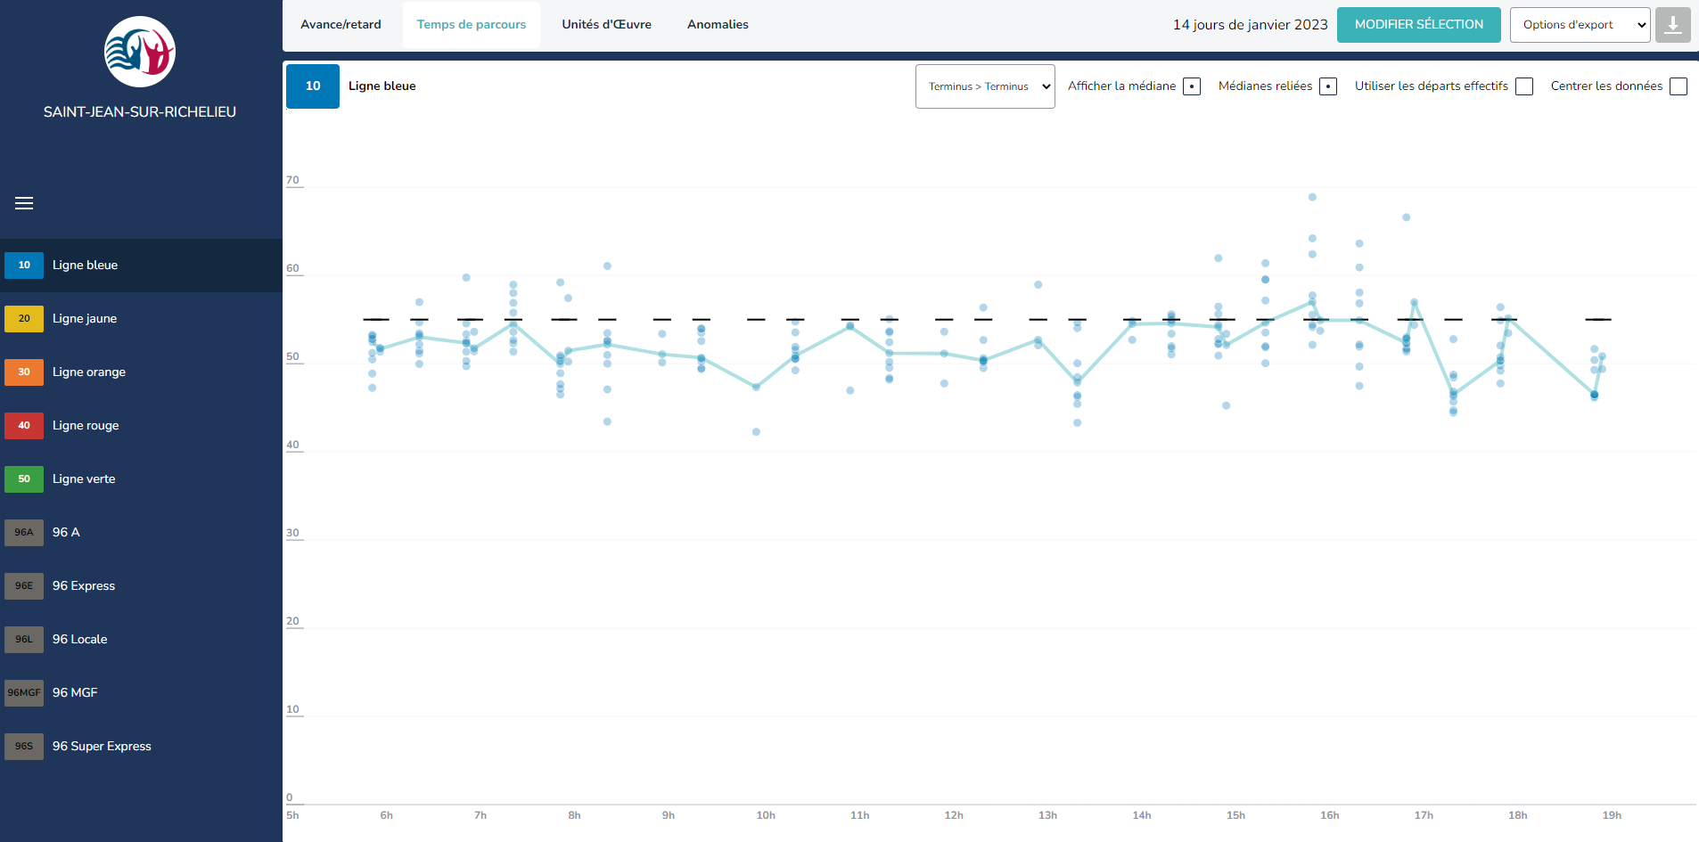
Task: Click the 96MGF route badge
Action: (x=24, y=693)
